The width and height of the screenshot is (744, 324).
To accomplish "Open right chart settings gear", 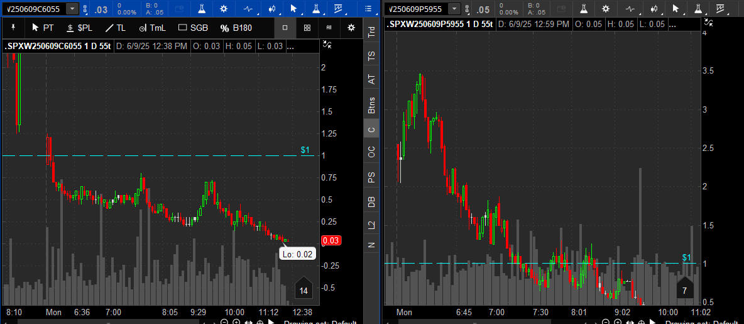I will pos(606,9).
